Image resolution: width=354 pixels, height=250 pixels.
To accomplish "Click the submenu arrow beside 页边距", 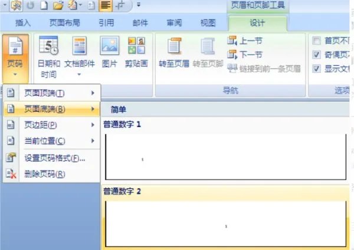I will click(93, 125).
